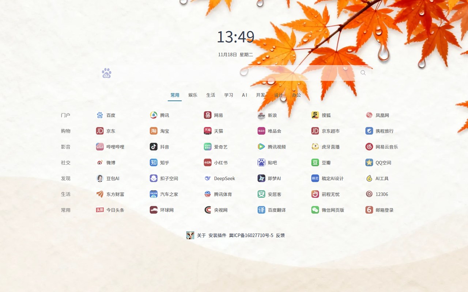
Task: Click the magnifier search icon
Action: click(x=363, y=73)
